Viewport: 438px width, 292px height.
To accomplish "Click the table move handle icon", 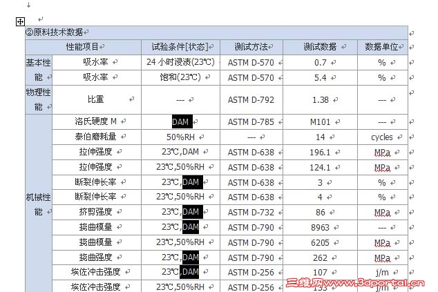I will 21,21.
